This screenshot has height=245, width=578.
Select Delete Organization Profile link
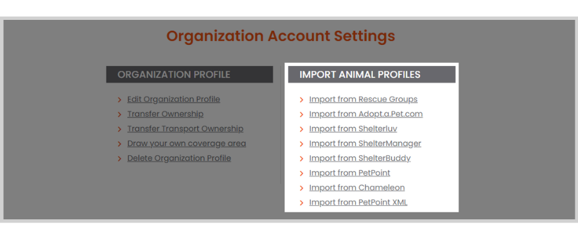(179, 158)
